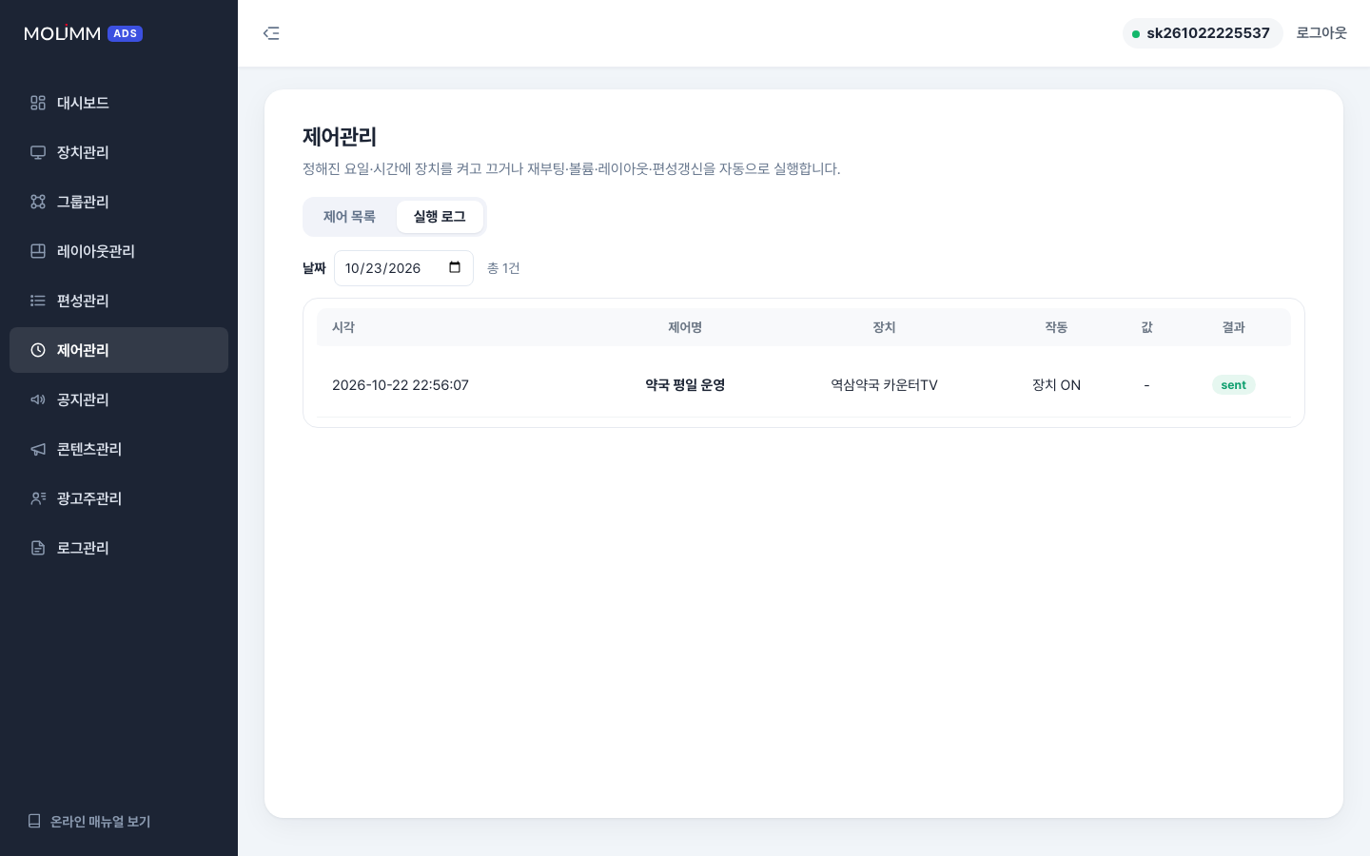Open the 온라인 매뉴얼 보기 link
The height and width of the screenshot is (856, 1370).
pos(89,821)
